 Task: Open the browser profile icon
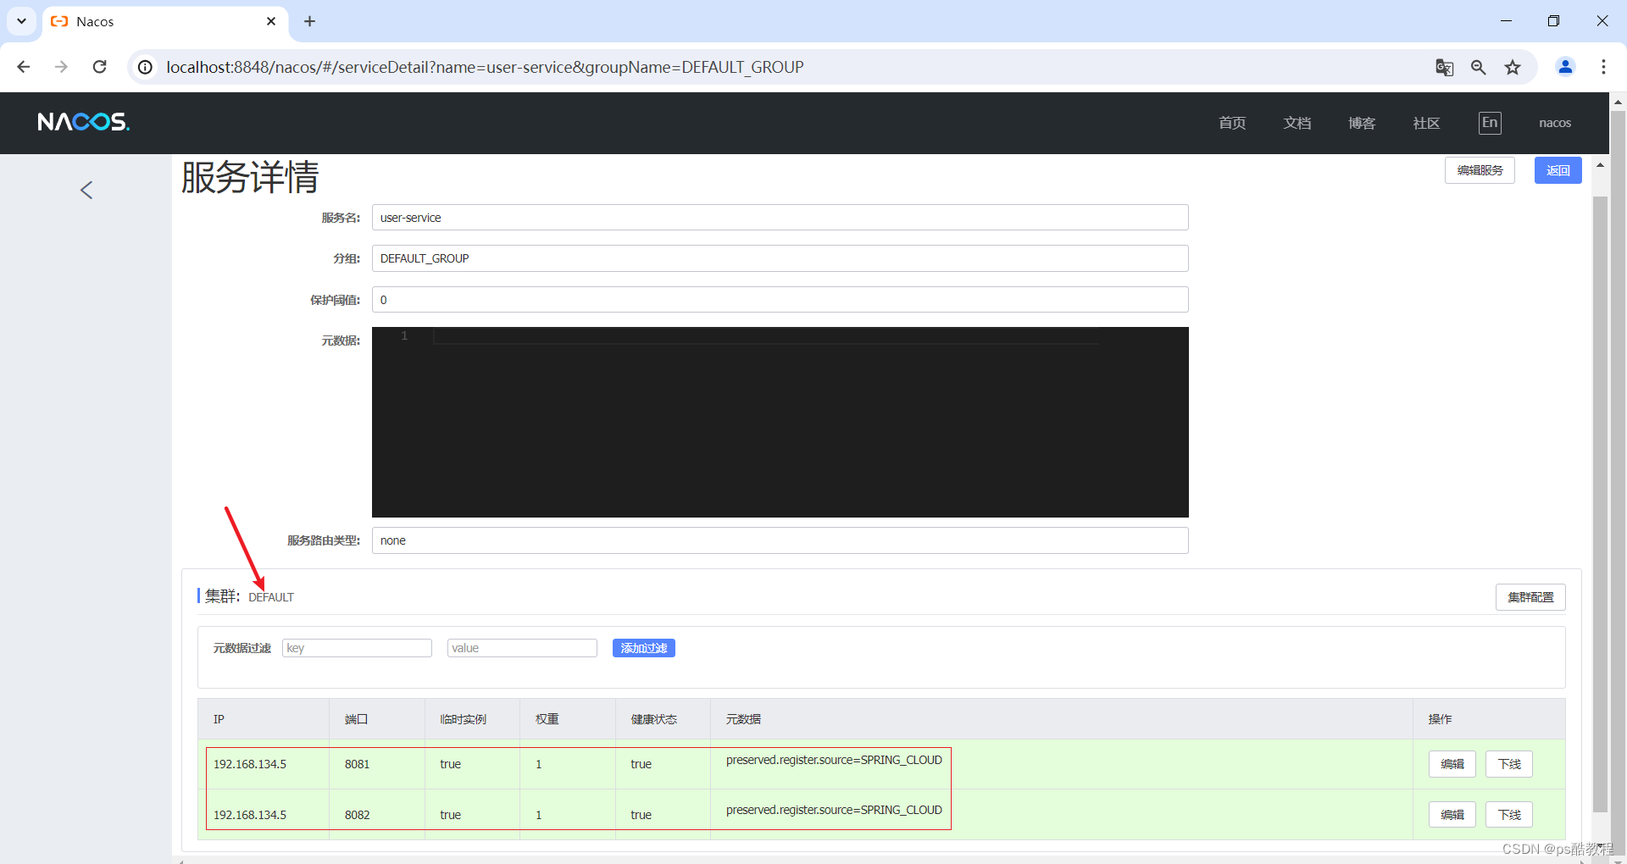(x=1565, y=67)
